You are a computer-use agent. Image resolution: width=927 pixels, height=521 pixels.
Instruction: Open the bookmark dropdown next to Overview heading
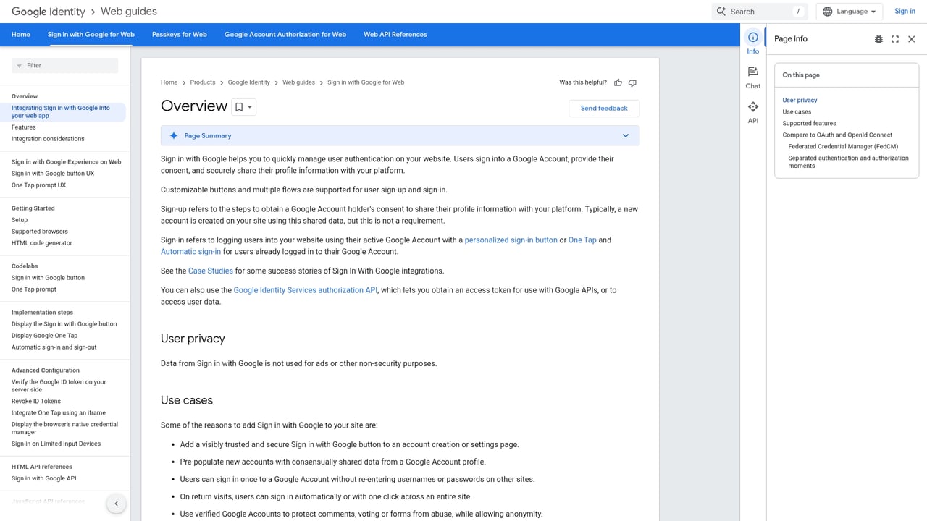coord(250,106)
